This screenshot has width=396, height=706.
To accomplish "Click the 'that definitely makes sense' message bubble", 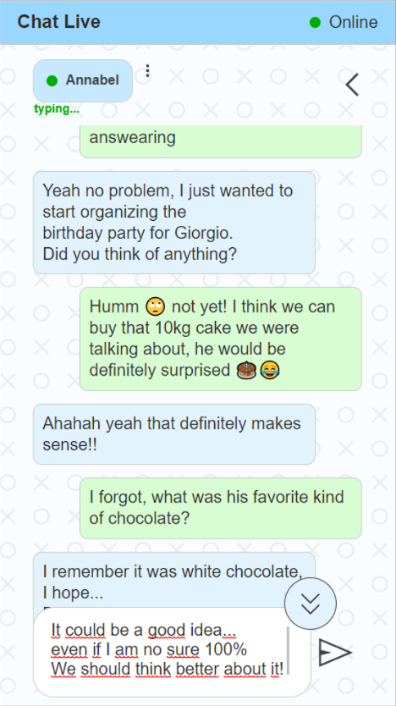I will 174,434.
